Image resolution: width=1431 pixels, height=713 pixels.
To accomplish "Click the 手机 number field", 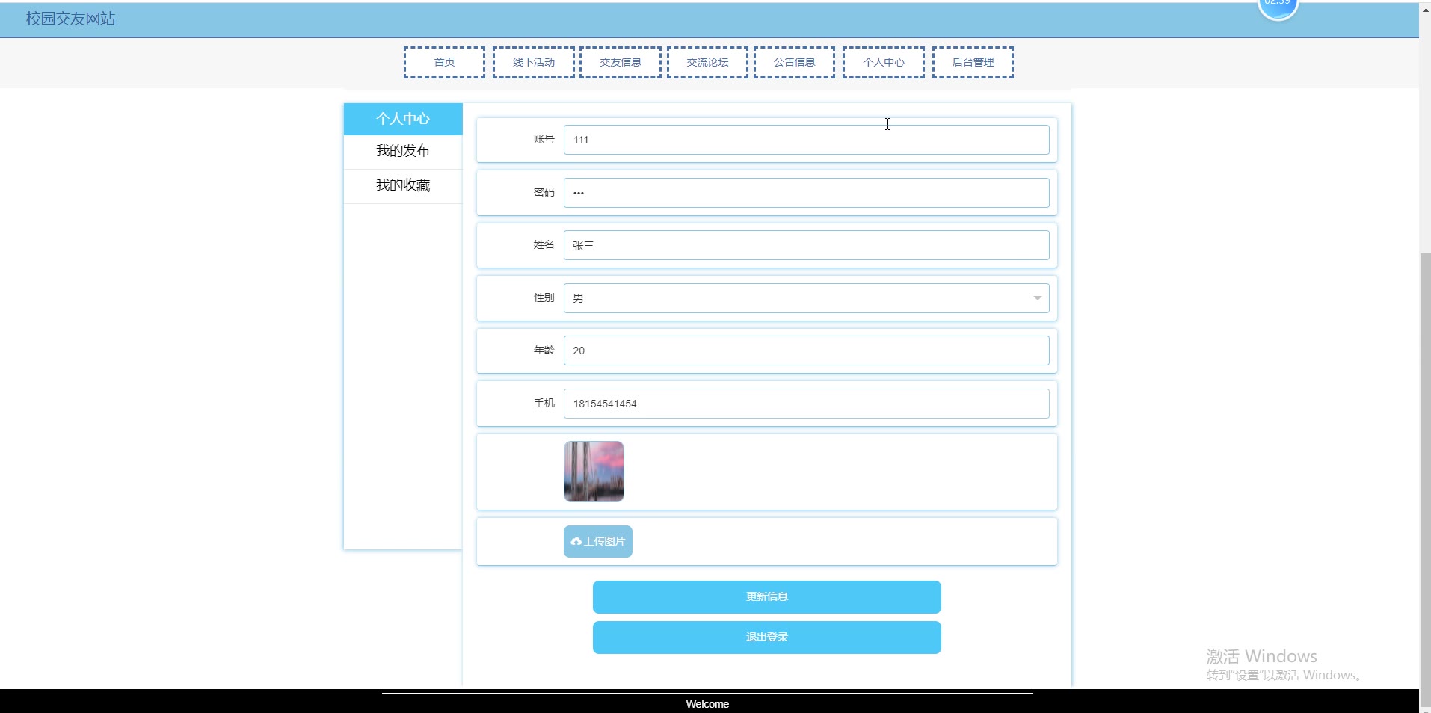I will pos(806,404).
